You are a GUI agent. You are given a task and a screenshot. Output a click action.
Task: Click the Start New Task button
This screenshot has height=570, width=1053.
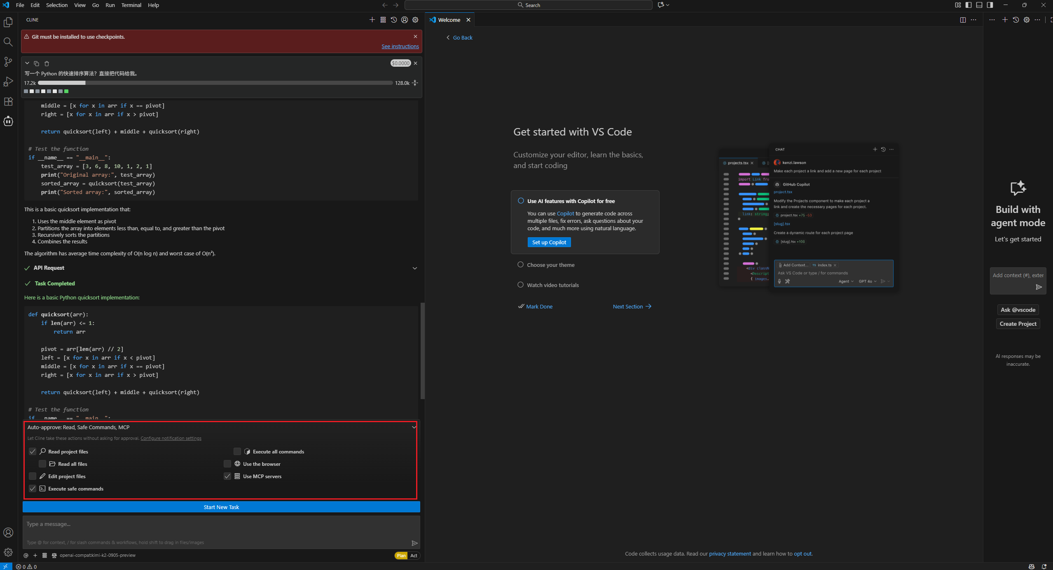(x=221, y=507)
